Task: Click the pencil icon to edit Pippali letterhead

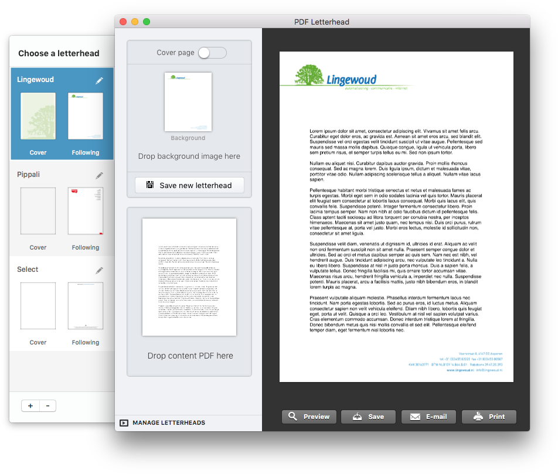Action: click(99, 175)
